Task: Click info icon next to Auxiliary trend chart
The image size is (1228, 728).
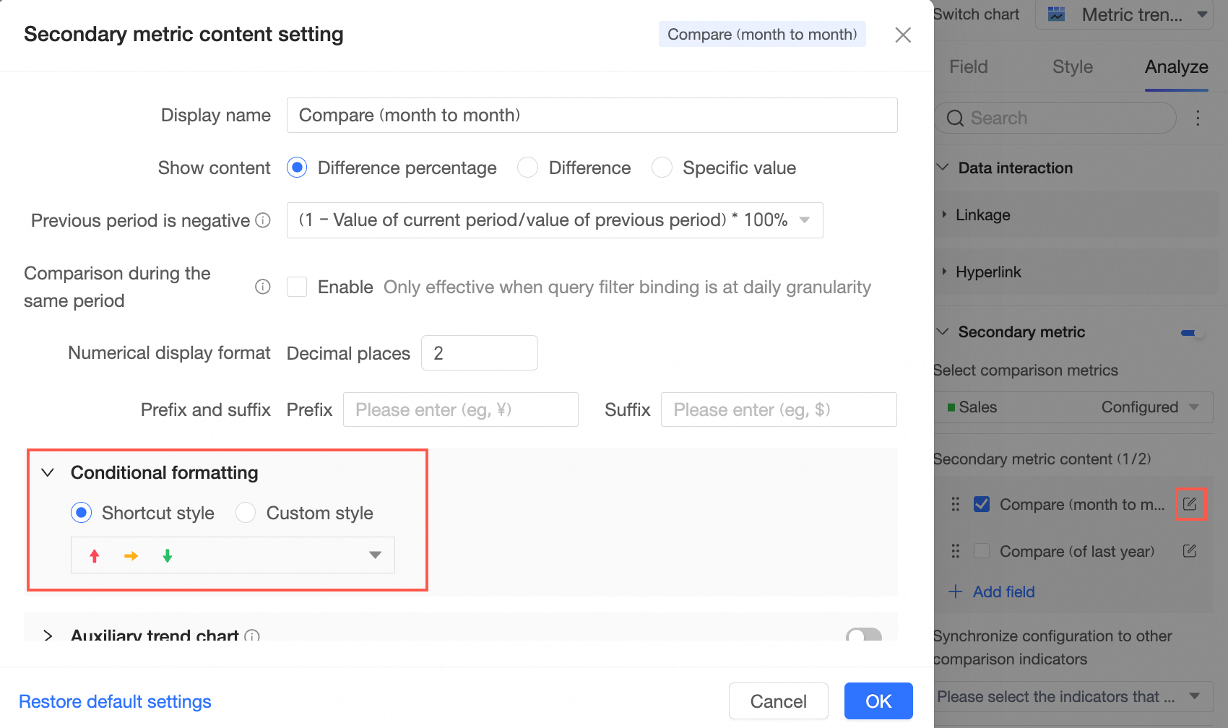Action: [x=252, y=636]
